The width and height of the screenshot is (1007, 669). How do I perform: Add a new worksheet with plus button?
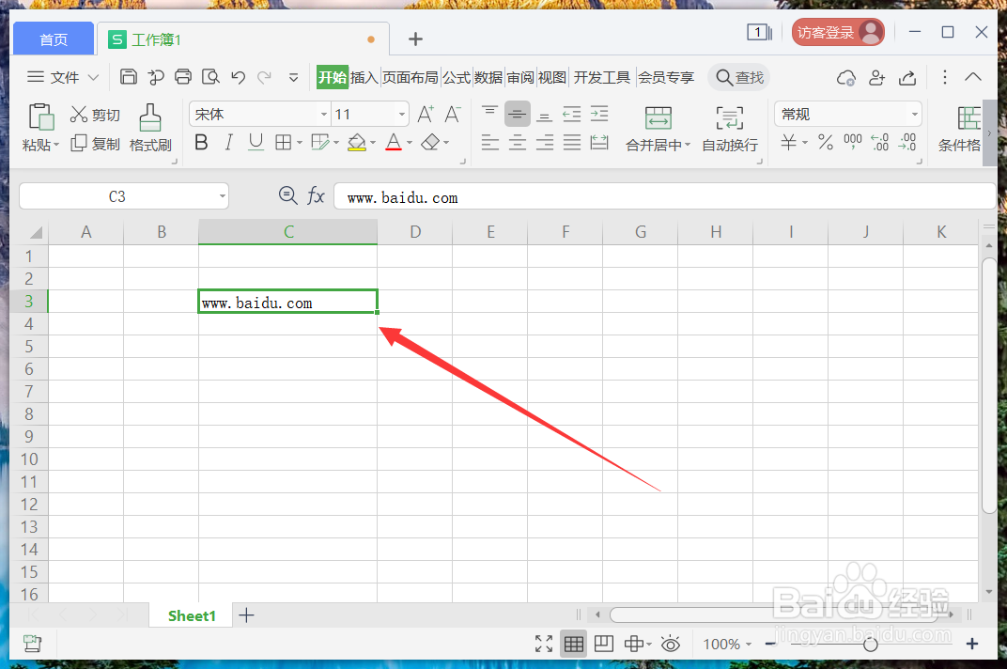(247, 615)
